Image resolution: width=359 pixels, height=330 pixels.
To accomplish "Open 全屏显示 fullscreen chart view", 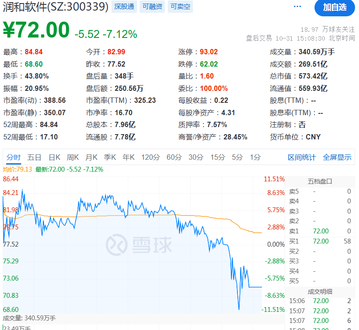I will 337,157.
